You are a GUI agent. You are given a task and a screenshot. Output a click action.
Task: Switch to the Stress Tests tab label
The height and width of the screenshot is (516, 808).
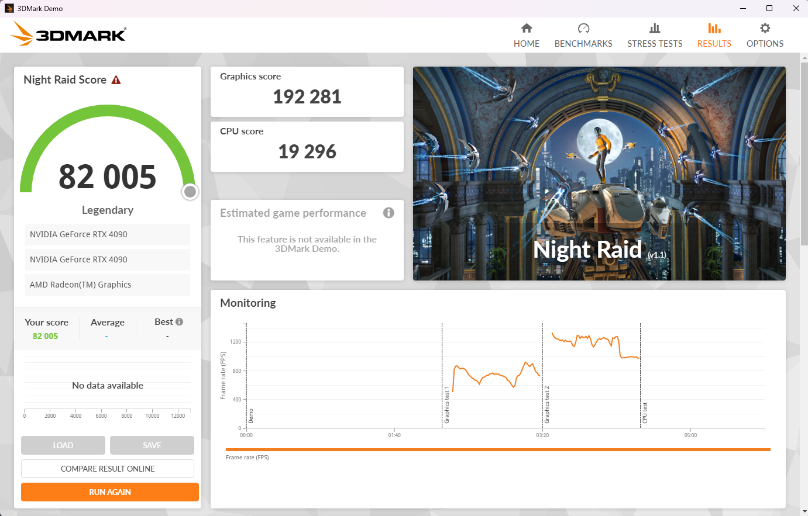(655, 44)
